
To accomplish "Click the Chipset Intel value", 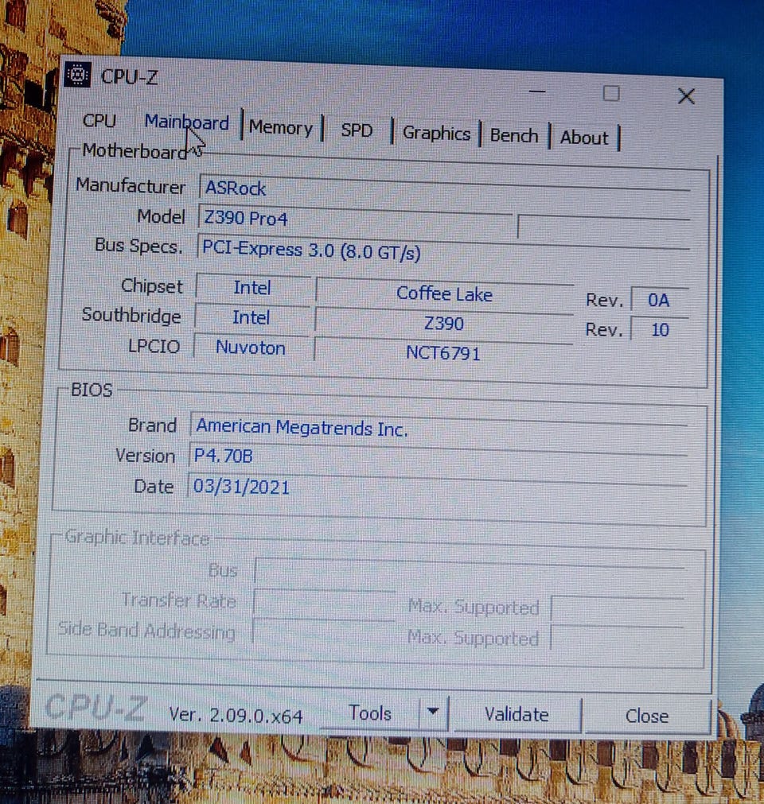I will tap(252, 288).
